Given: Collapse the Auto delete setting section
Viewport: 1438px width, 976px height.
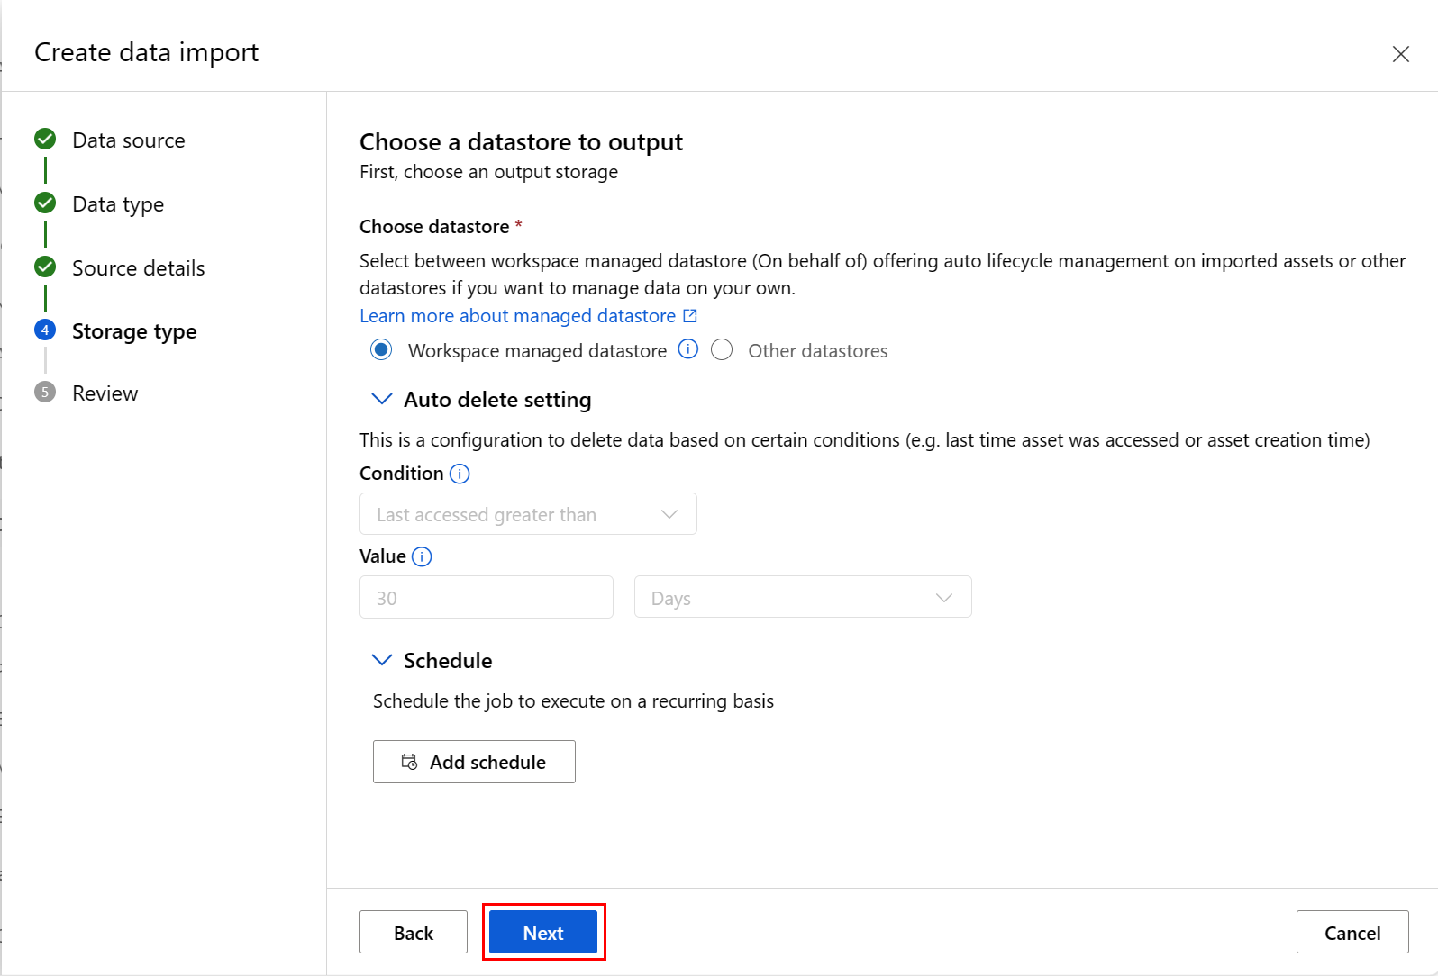Looking at the screenshot, I should click(x=382, y=399).
